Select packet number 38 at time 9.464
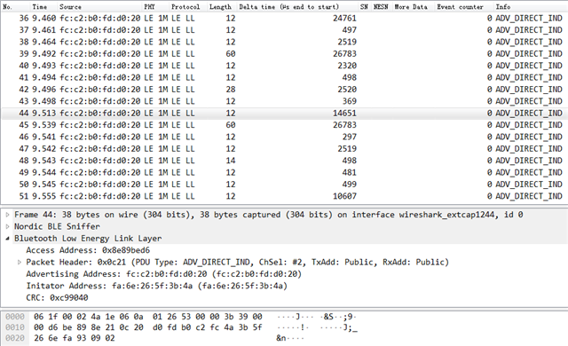This screenshot has height=346, width=568. click(x=284, y=42)
